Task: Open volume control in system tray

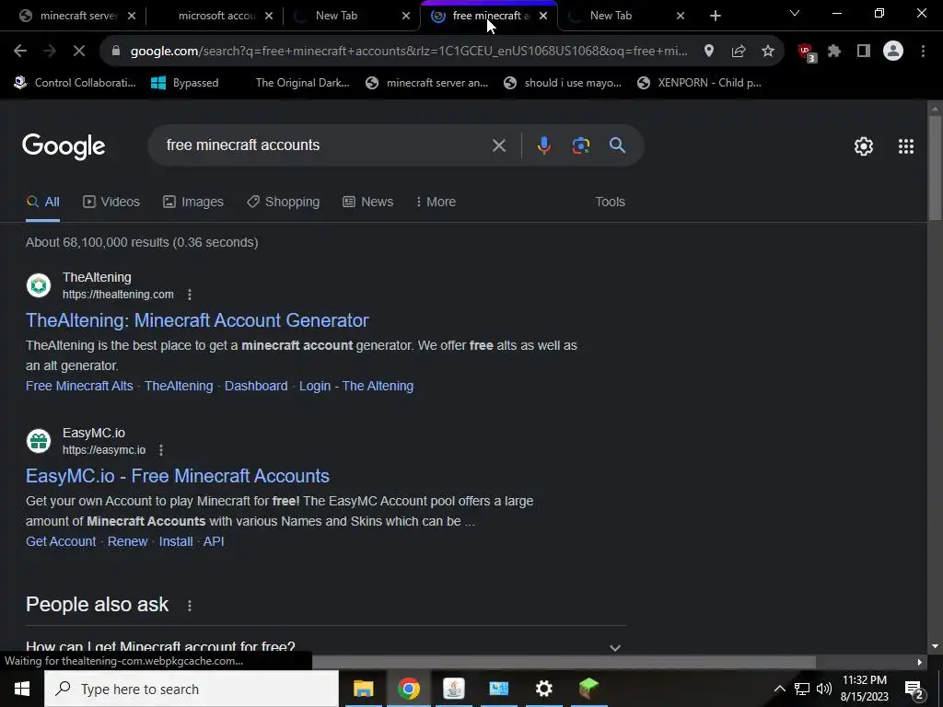Action: coord(824,689)
